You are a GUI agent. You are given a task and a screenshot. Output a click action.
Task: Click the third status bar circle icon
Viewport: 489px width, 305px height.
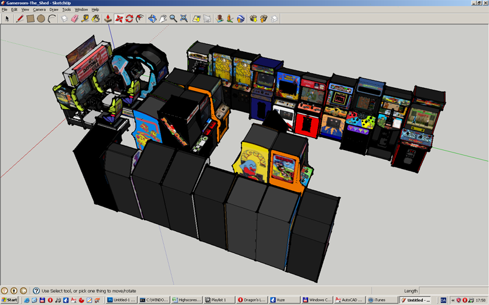tap(23, 291)
